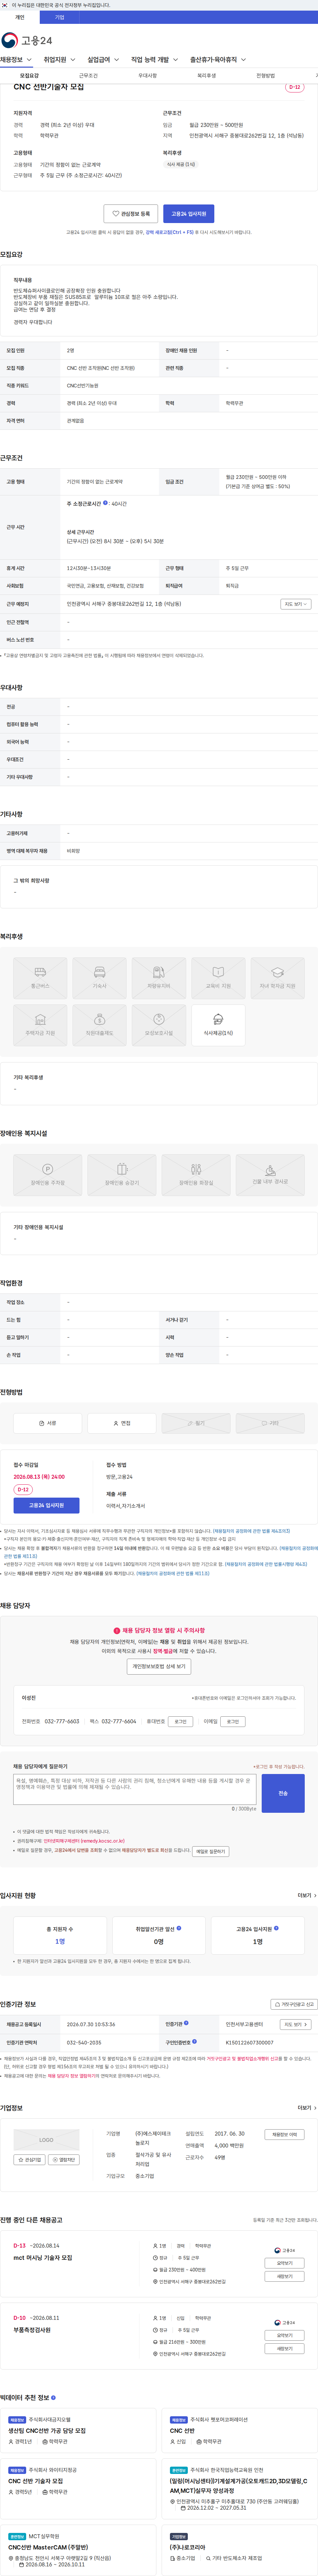The height and width of the screenshot is (2576, 318).
Task: Select the 기숙사 welfare icon
Action: [x=99, y=978]
